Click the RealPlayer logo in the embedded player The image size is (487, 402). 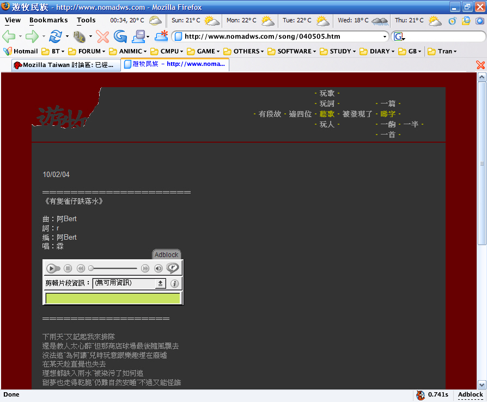pyautogui.click(x=173, y=267)
